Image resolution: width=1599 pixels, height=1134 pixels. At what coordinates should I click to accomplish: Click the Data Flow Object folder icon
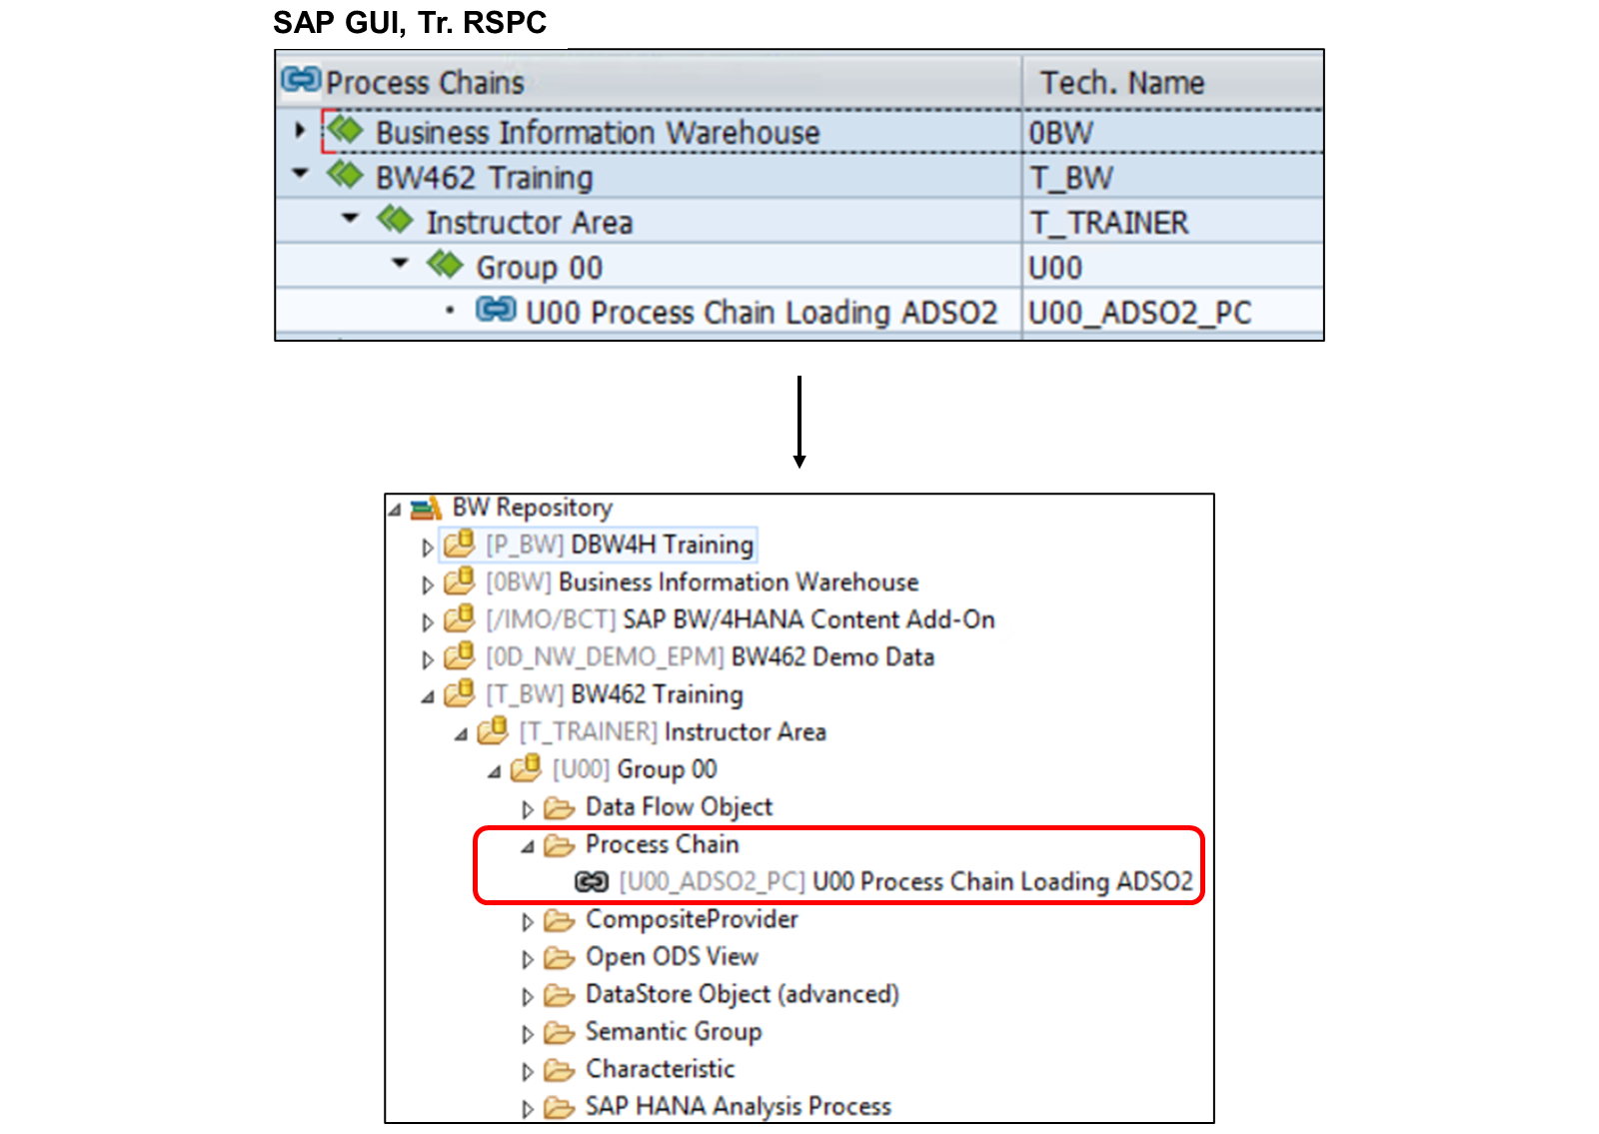click(560, 807)
